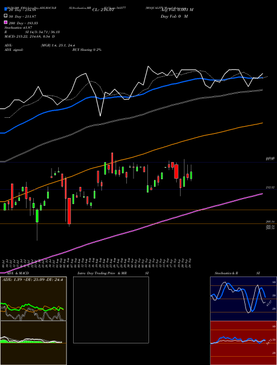
Task: Click the '24 Sep' date axis label
Action: [x=191, y=263]
